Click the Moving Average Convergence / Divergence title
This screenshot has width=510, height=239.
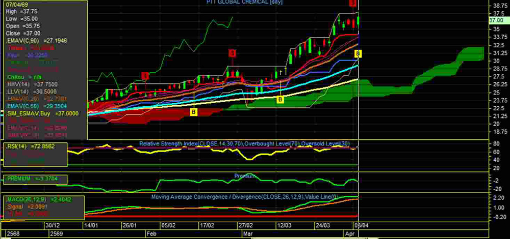245,196
